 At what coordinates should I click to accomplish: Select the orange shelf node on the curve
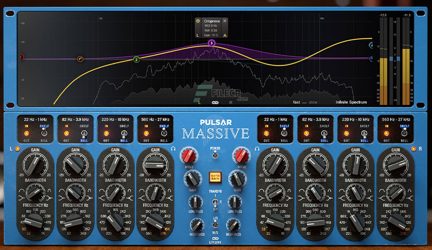pos(80,59)
